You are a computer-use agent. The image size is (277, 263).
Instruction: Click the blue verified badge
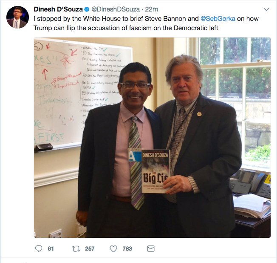coord(87,9)
